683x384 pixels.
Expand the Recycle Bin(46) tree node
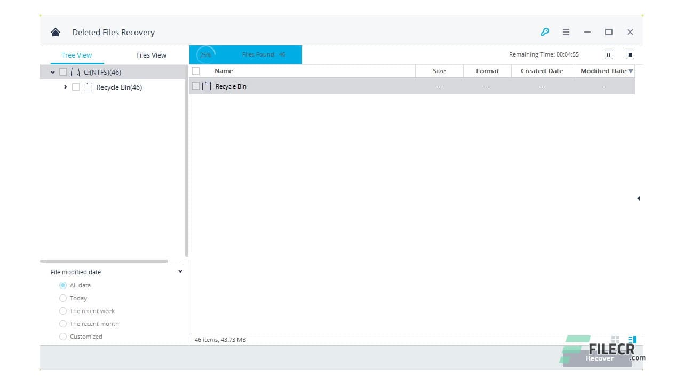(65, 87)
